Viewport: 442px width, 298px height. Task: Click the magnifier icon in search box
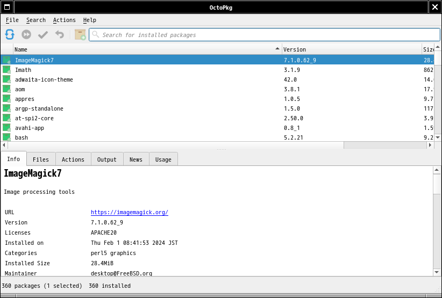click(96, 34)
